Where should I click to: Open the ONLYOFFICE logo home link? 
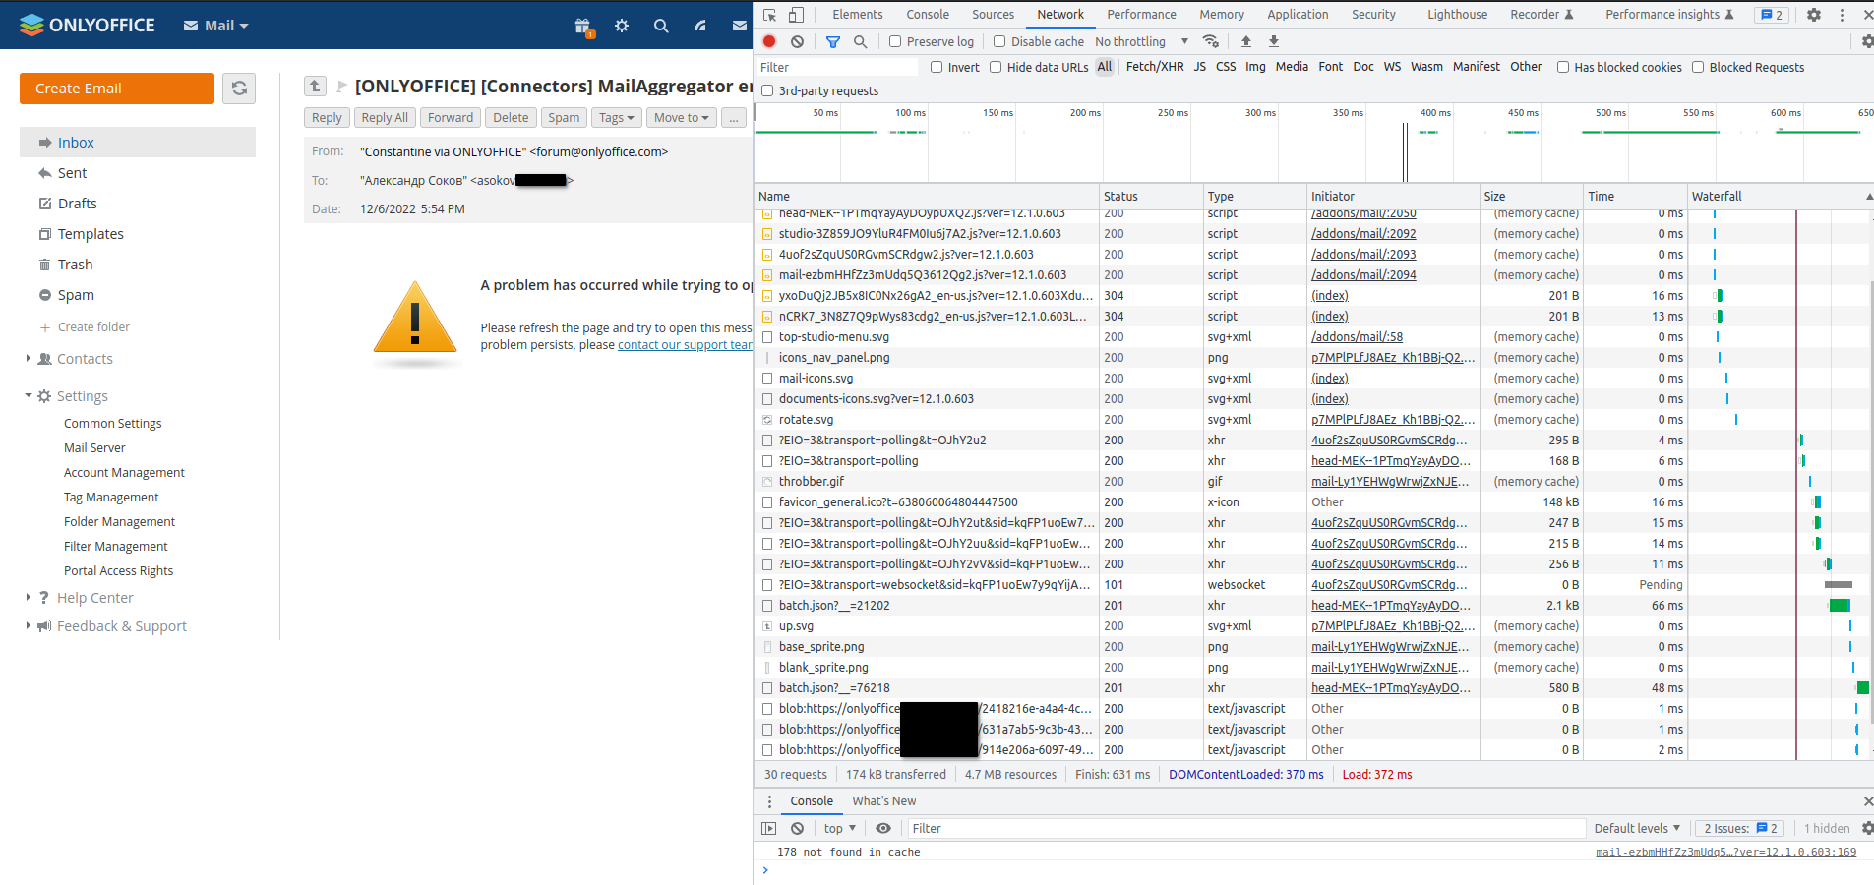(x=87, y=25)
